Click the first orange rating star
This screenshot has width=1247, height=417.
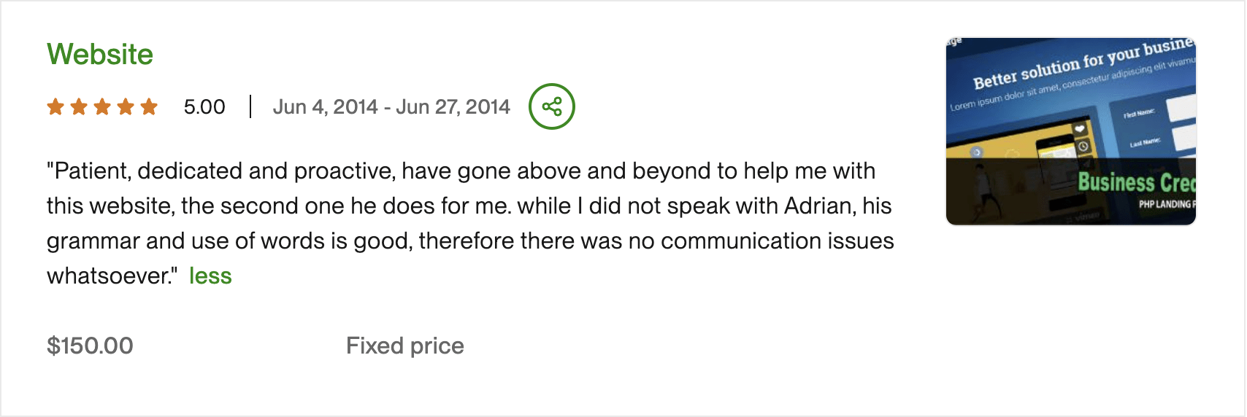(55, 107)
